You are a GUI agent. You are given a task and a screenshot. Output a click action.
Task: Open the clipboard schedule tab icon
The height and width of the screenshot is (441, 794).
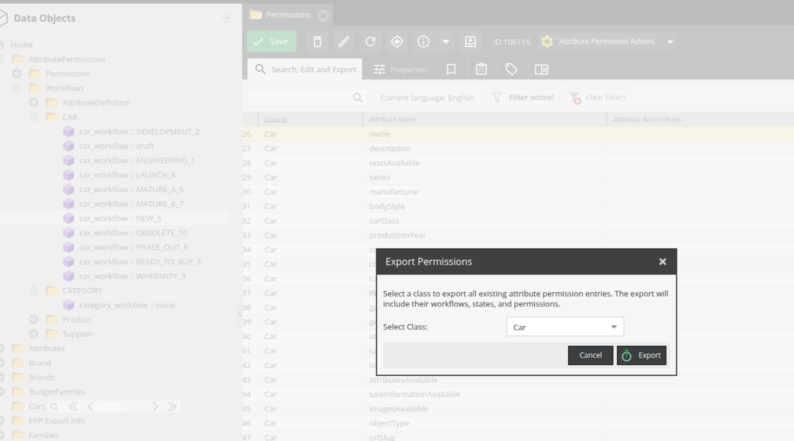tap(481, 69)
